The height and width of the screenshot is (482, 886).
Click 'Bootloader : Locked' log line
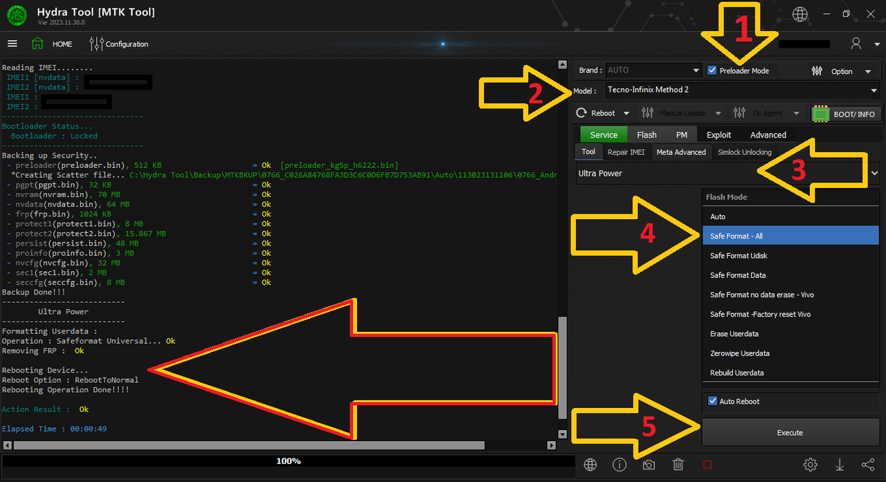[x=54, y=136]
